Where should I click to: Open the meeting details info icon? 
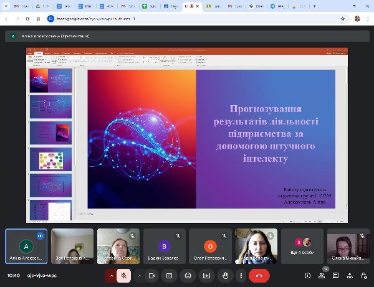click(307, 275)
